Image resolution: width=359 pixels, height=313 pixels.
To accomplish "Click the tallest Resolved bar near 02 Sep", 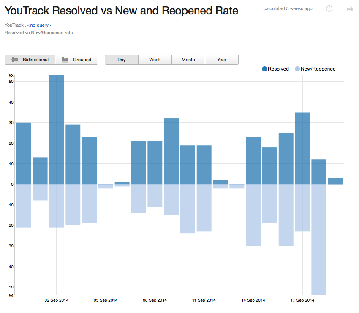I will click(57, 127).
